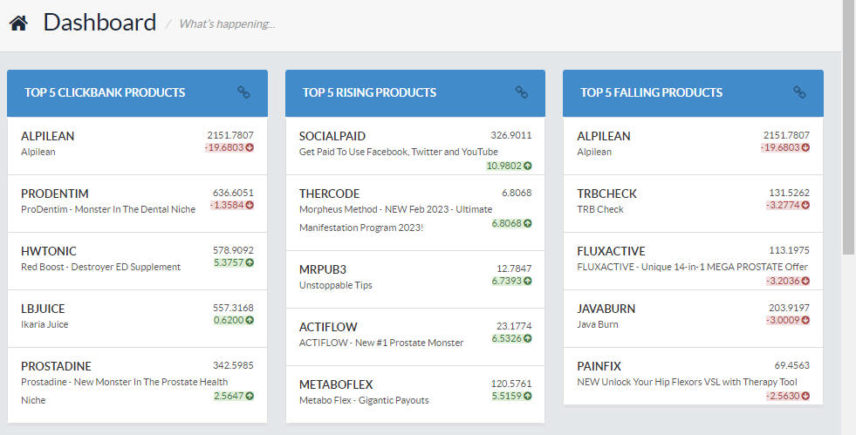Viewport: 856px width, 435px height.
Task: Open link icon in Top 5 Rising Products header
Action: (x=521, y=92)
